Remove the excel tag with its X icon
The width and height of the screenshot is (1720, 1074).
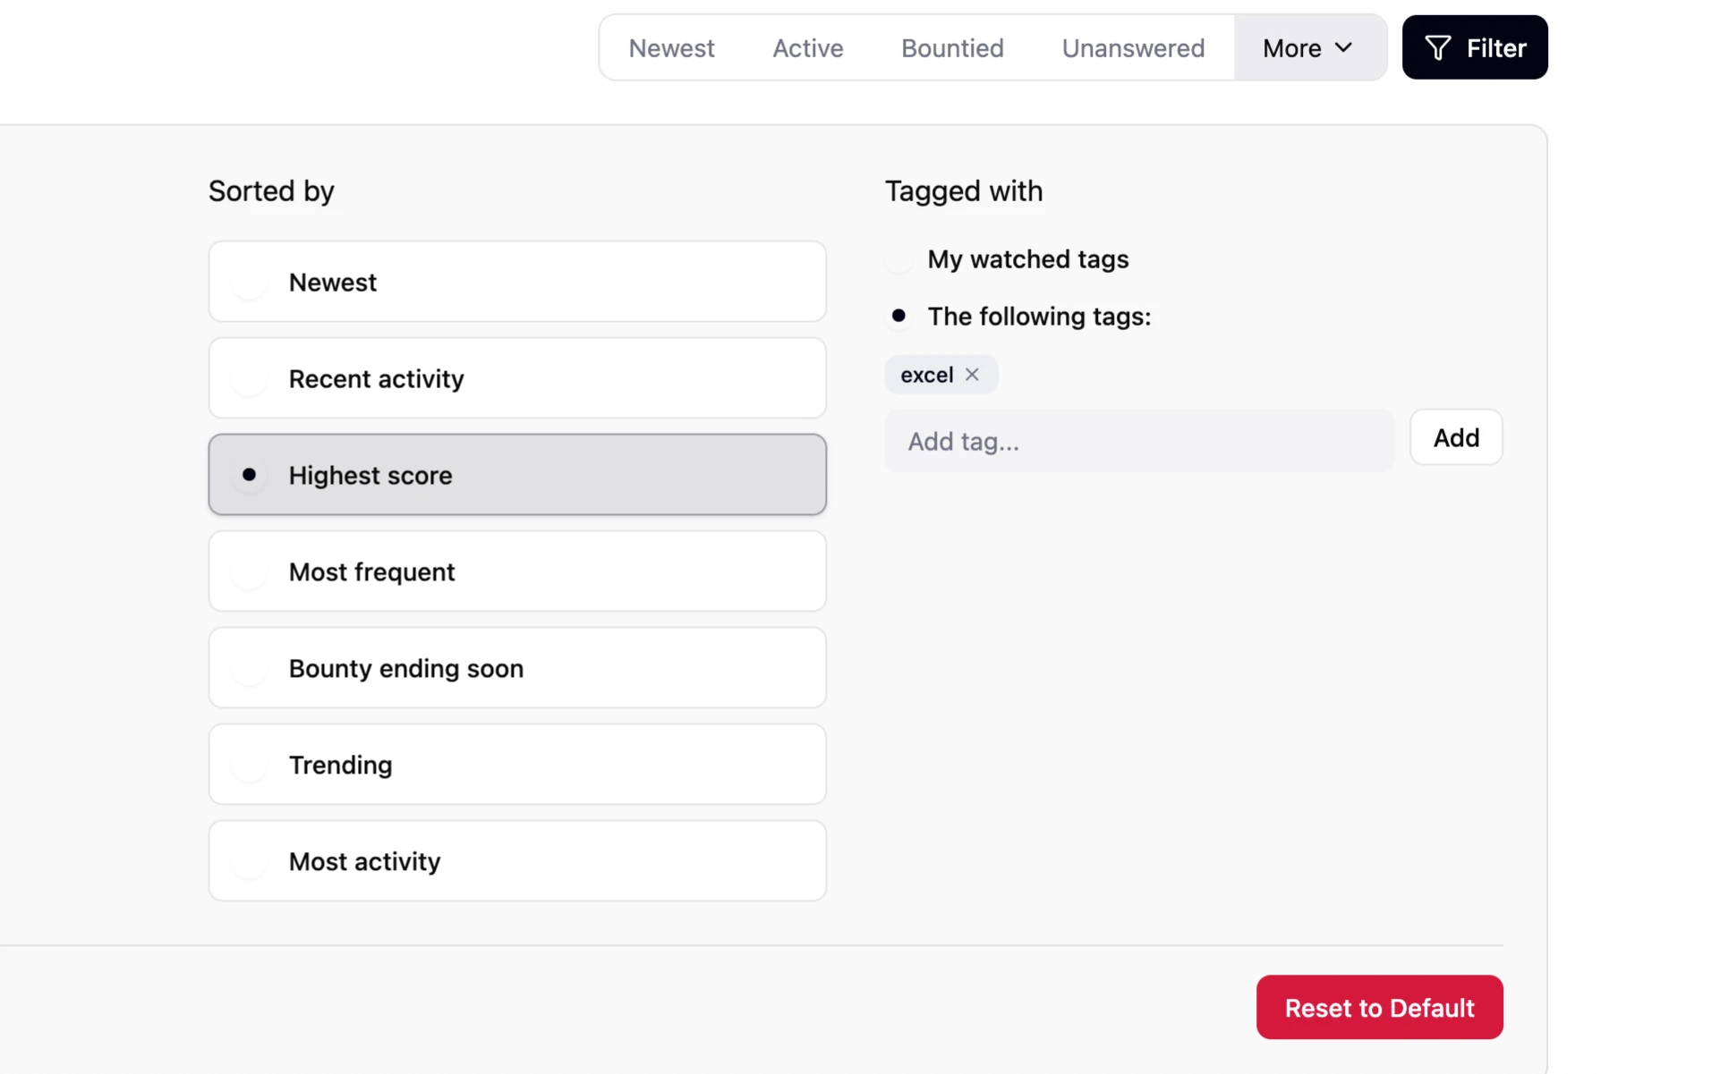[972, 375]
